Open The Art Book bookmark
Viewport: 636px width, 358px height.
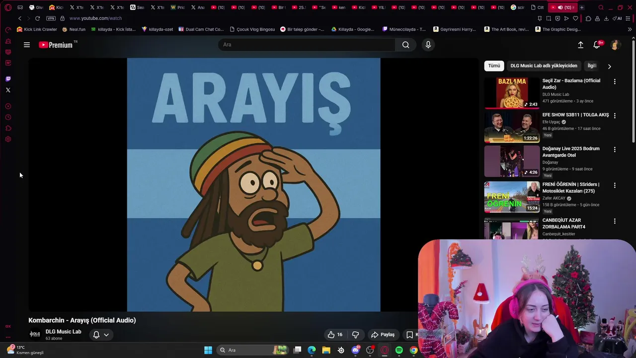(x=506, y=29)
